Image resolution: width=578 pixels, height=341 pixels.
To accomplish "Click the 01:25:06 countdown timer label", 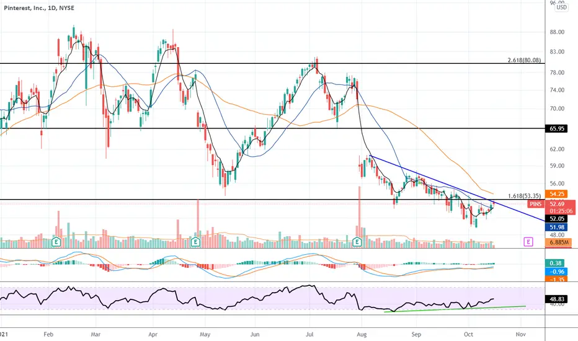I will (560, 211).
